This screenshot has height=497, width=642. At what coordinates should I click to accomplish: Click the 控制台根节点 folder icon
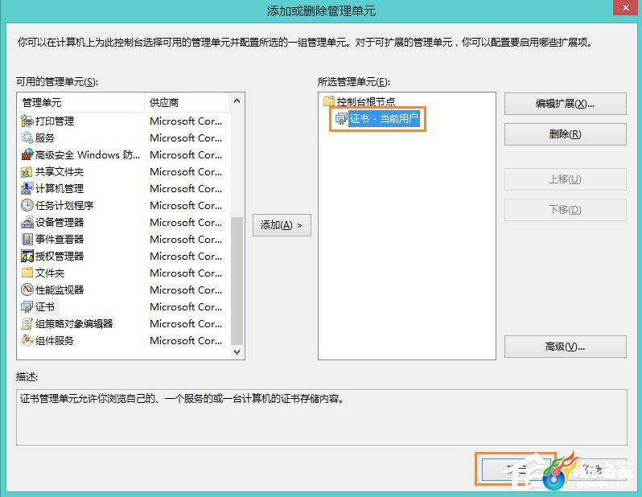[x=329, y=101]
